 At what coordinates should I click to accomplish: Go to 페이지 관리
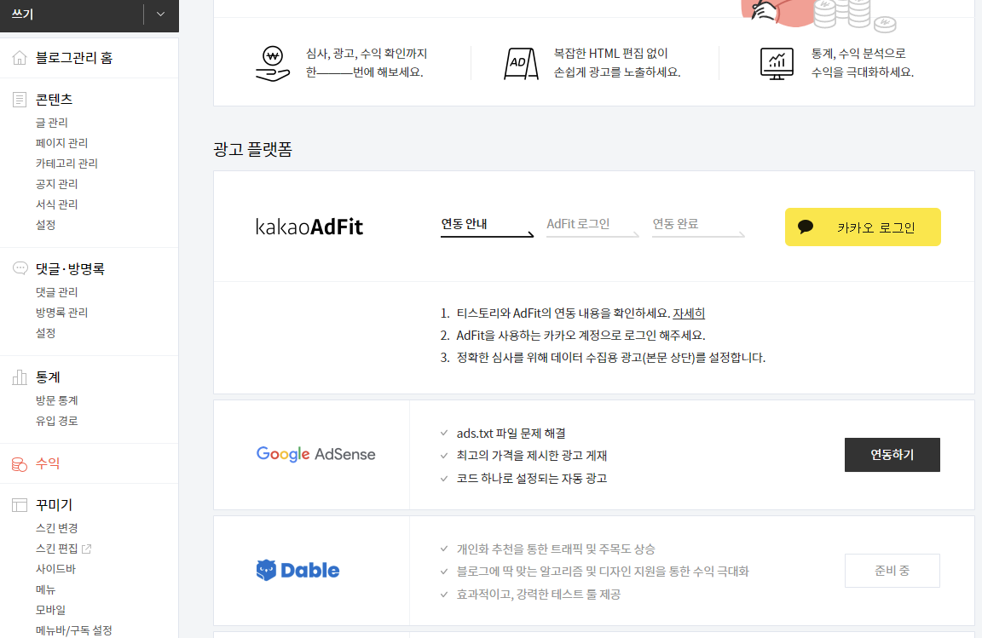pyautogui.click(x=61, y=143)
